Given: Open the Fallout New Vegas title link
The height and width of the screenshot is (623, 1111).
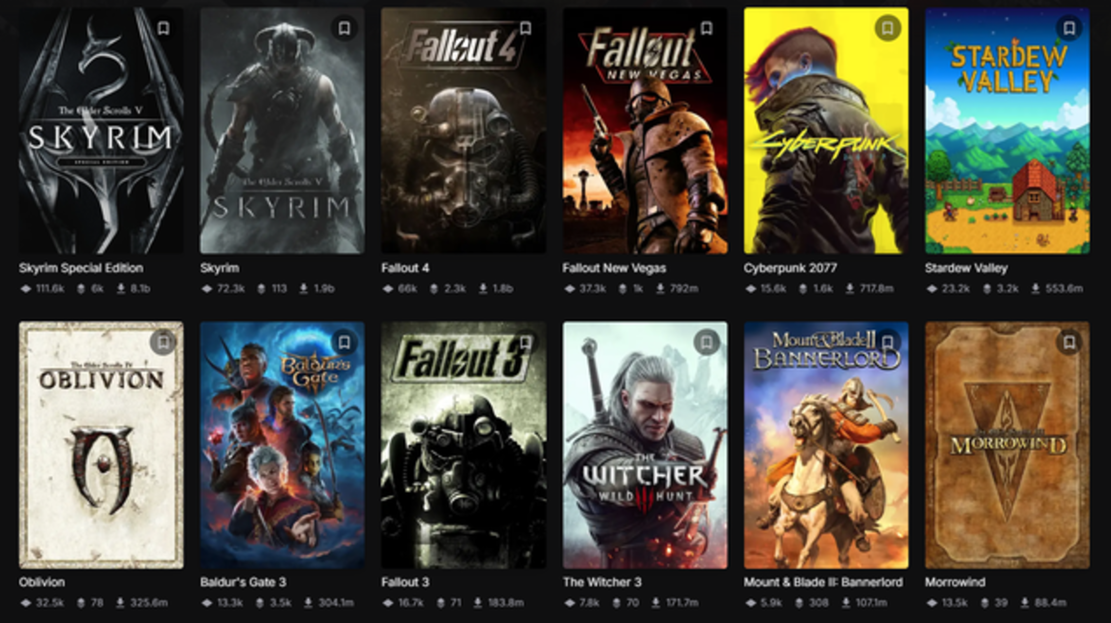Looking at the screenshot, I should [x=614, y=268].
